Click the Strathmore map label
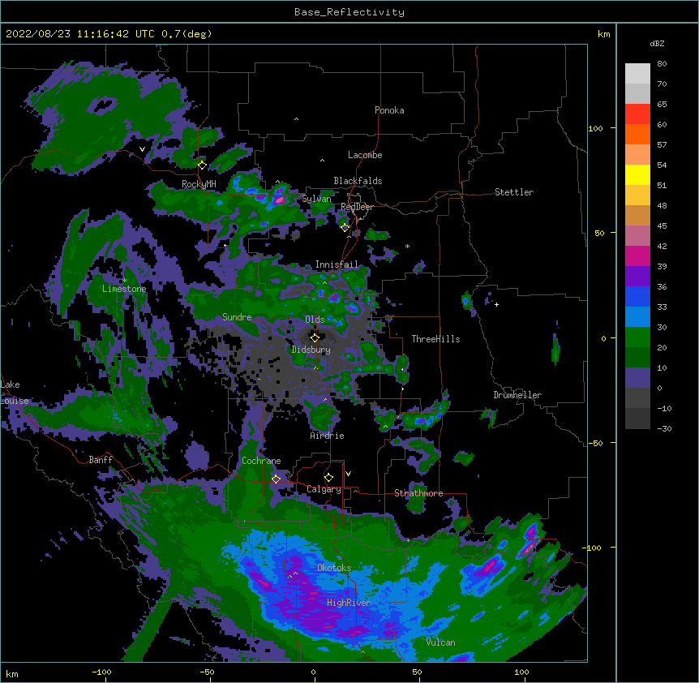Viewport: 699px width, 683px height. point(418,493)
